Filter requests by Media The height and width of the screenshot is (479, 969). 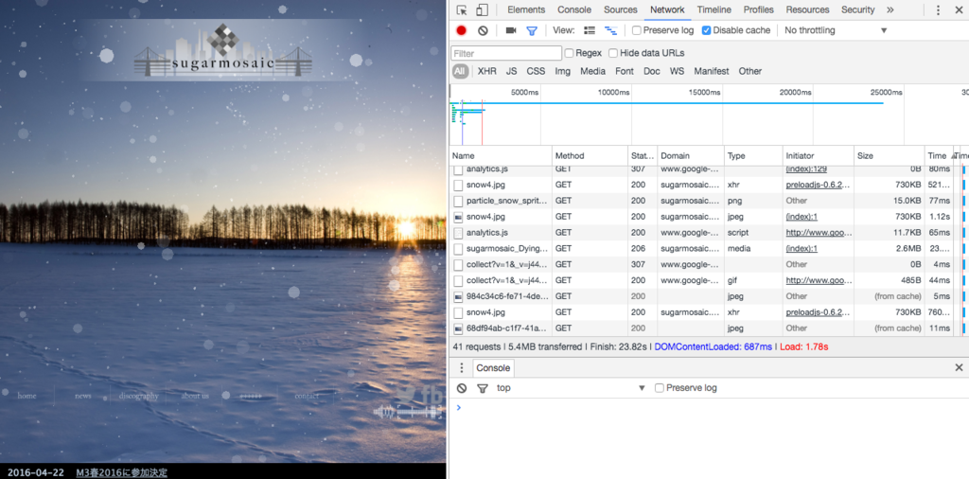(592, 71)
